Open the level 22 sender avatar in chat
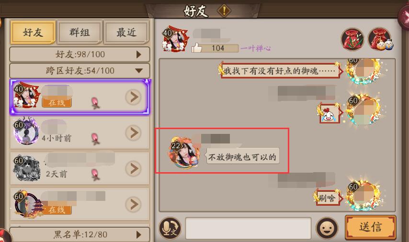Screen dimensions: 409x242 183,153
